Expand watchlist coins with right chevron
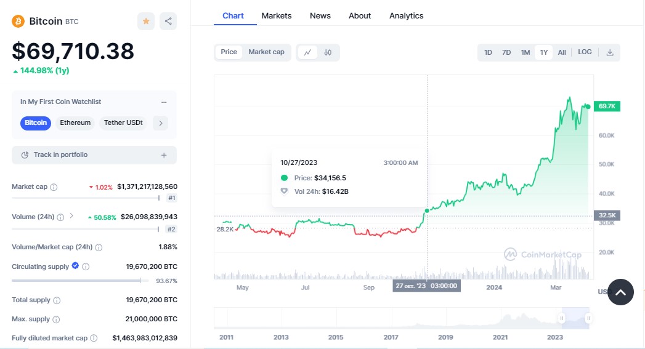Screen dimensions: 645x349 pyautogui.click(x=160, y=123)
